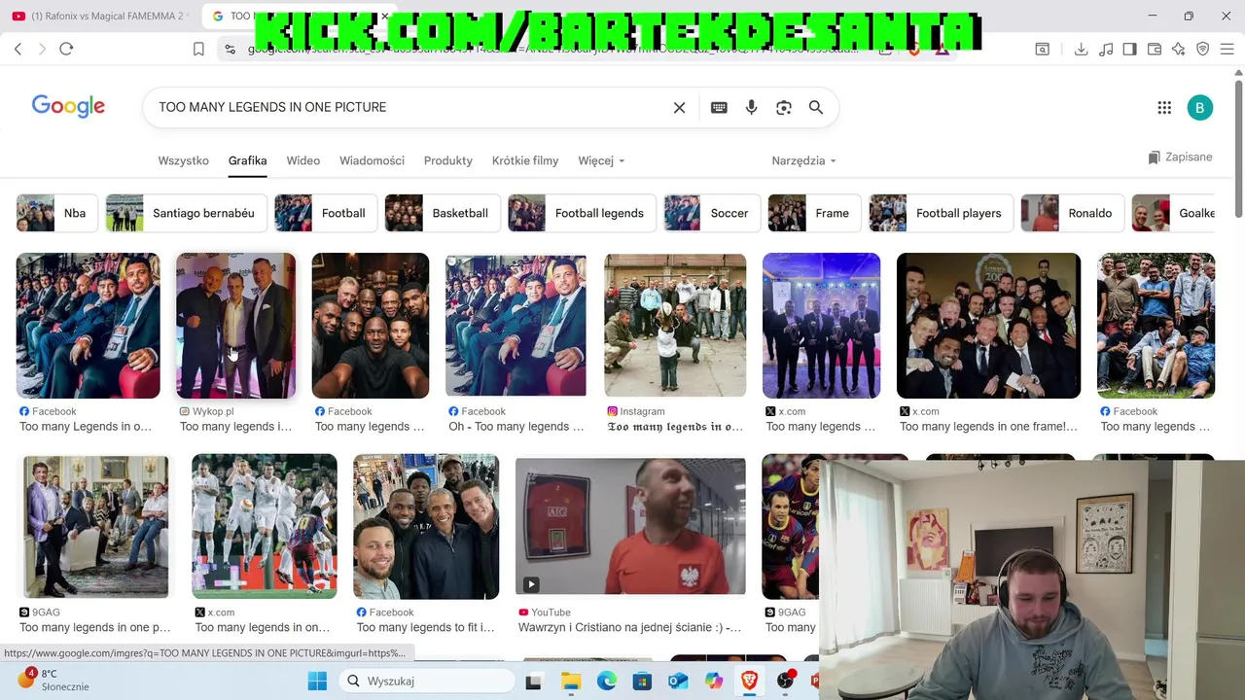Open the Instagram group photo result
The image size is (1245, 700).
[675, 326]
